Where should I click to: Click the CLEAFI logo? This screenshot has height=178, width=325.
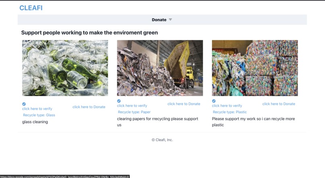[31, 8]
